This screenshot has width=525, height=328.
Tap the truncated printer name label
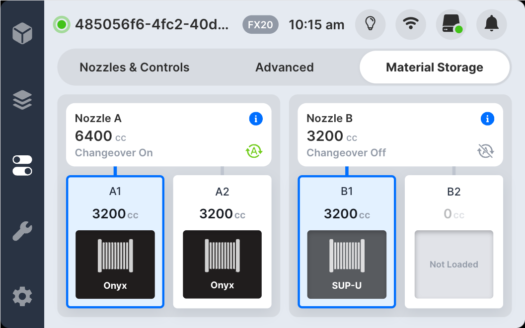pyautogui.click(x=151, y=24)
